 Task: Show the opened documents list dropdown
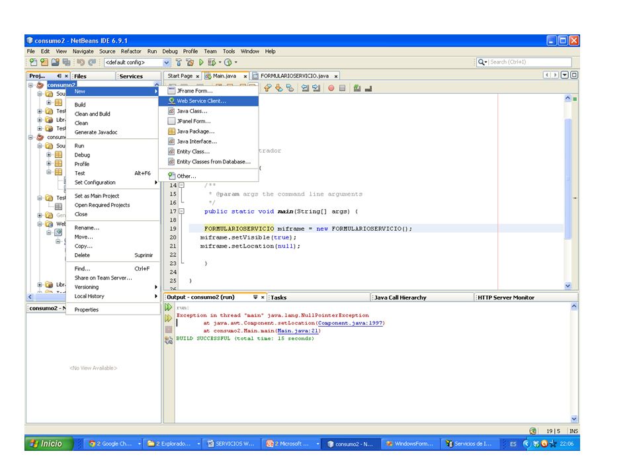pos(564,75)
